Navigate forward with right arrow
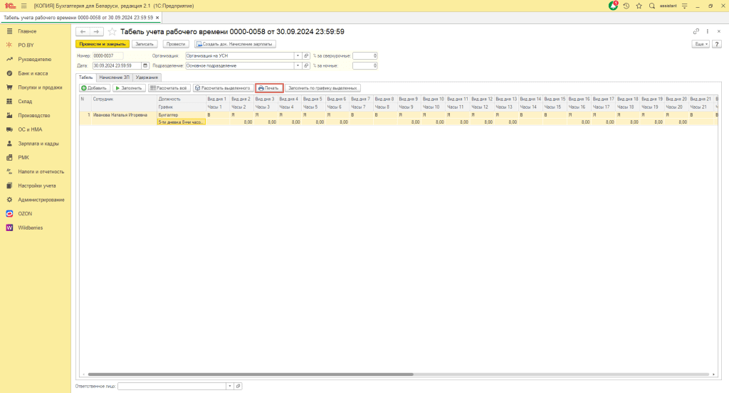The image size is (729, 393). tap(96, 31)
